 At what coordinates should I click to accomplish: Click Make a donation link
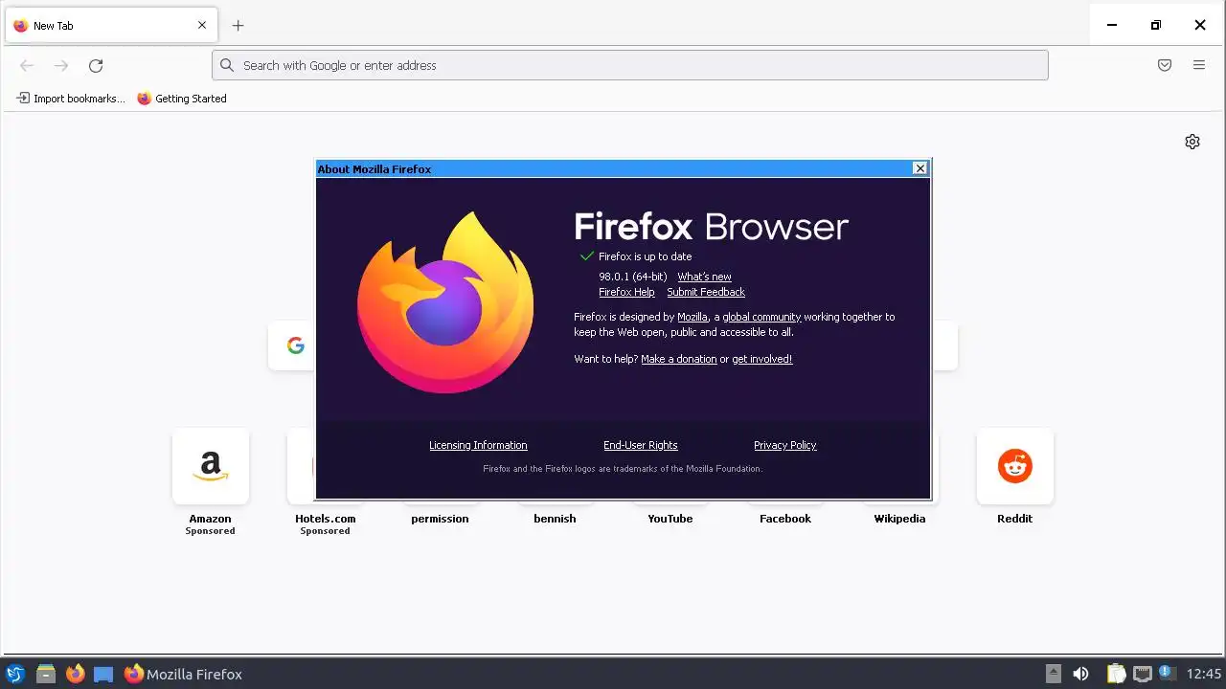pyautogui.click(x=679, y=359)
